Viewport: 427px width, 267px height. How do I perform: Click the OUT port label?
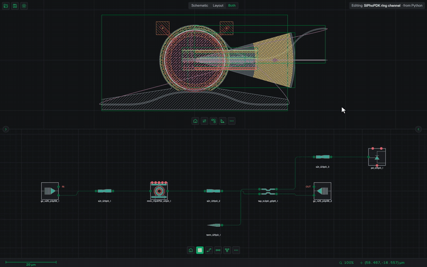coord(308,186)
